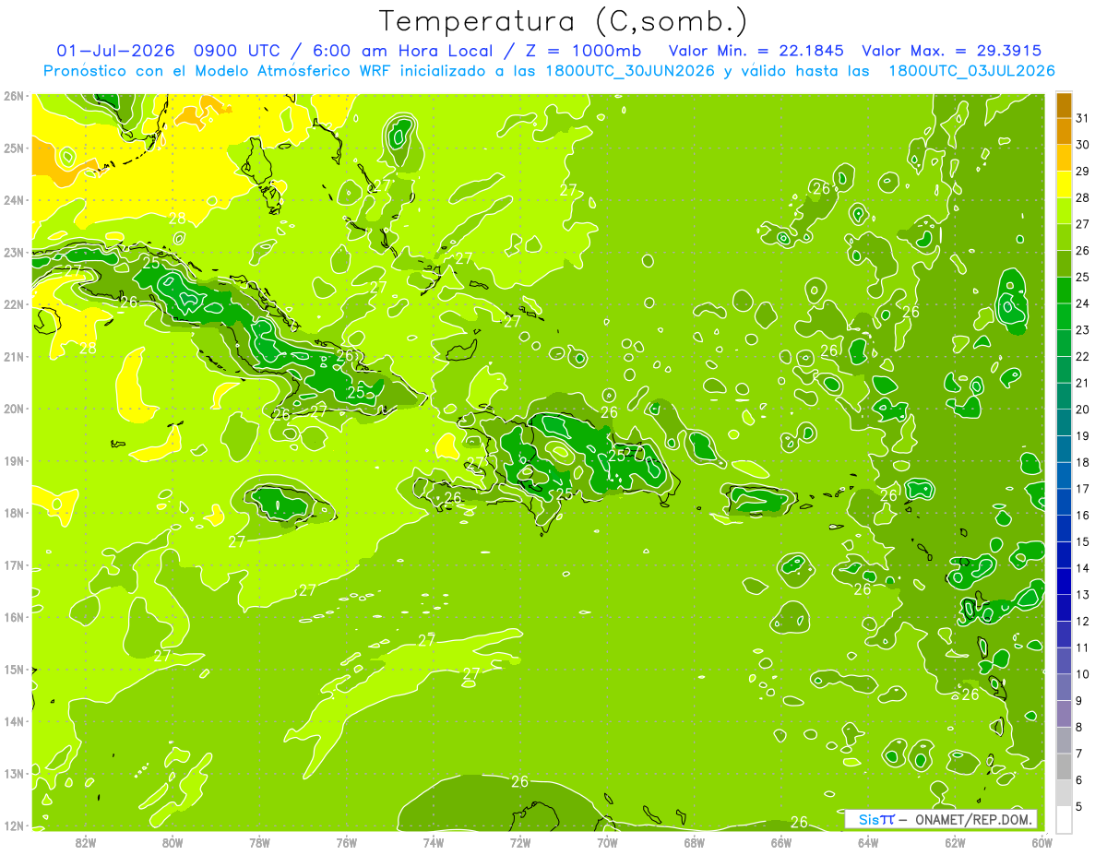The image size is (1107, 855).
Task: Click the color scale label 20
Action: (1082, 410)
